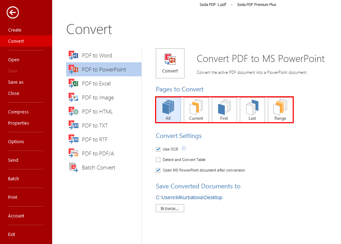Open the Options menu item
The width and height of the screenshot is (341, 244).
[x=16, y=141]
